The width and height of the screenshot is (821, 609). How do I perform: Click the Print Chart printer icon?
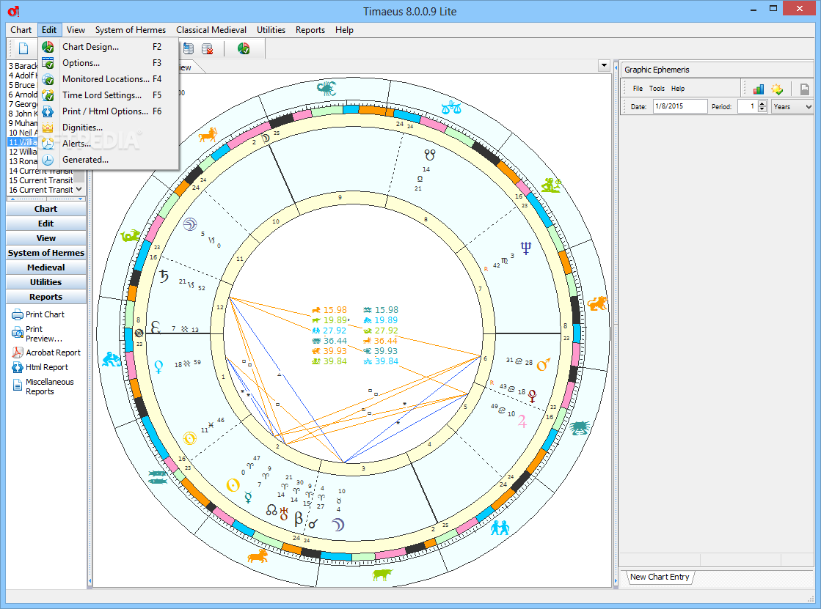(x=18, y=314)
